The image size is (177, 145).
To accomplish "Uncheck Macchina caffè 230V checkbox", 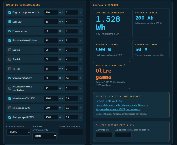I will tap(10, 98).
